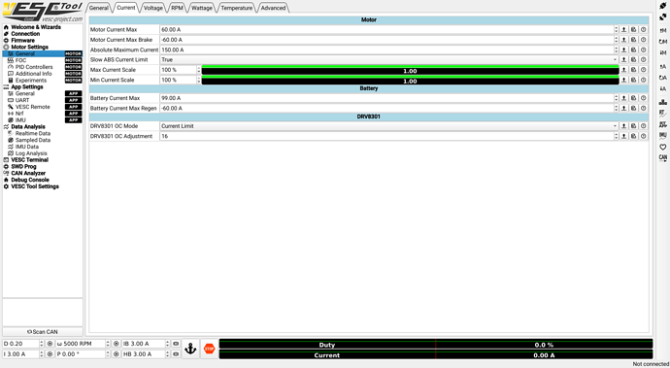Click upload icon for Battery Current Max

(x=623, y=98)
